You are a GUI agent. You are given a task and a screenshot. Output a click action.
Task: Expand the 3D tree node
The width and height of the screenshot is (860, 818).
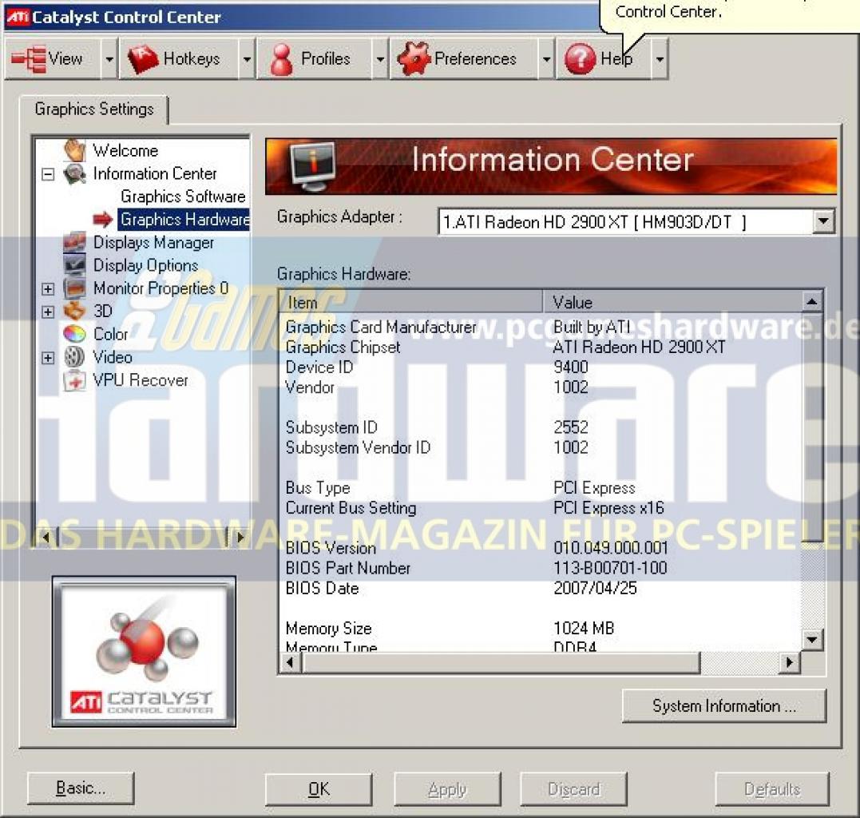(x=48, y=312)
